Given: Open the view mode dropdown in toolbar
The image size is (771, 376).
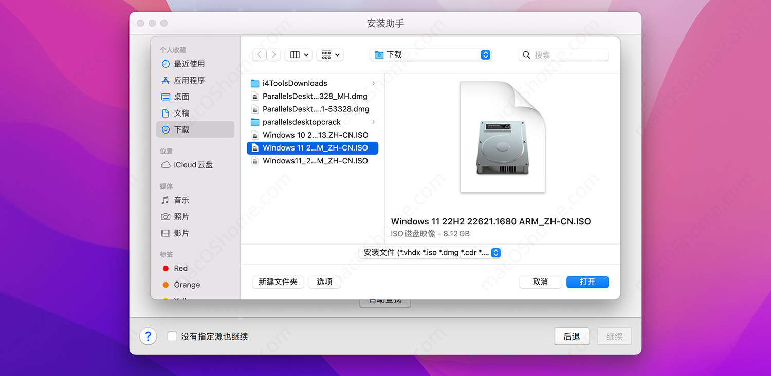Looking at the screenshot, I should pyautogui.click(x=299, y=54).
